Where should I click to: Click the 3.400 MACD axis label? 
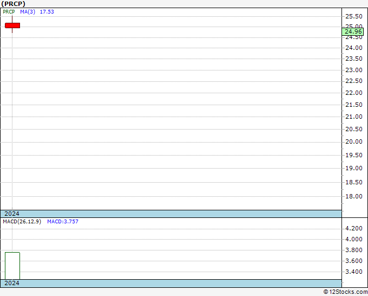pos(354,272)
